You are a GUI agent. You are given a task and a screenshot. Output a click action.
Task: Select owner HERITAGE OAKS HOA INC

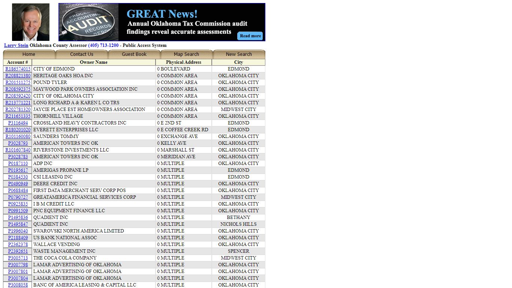point(63,76)
